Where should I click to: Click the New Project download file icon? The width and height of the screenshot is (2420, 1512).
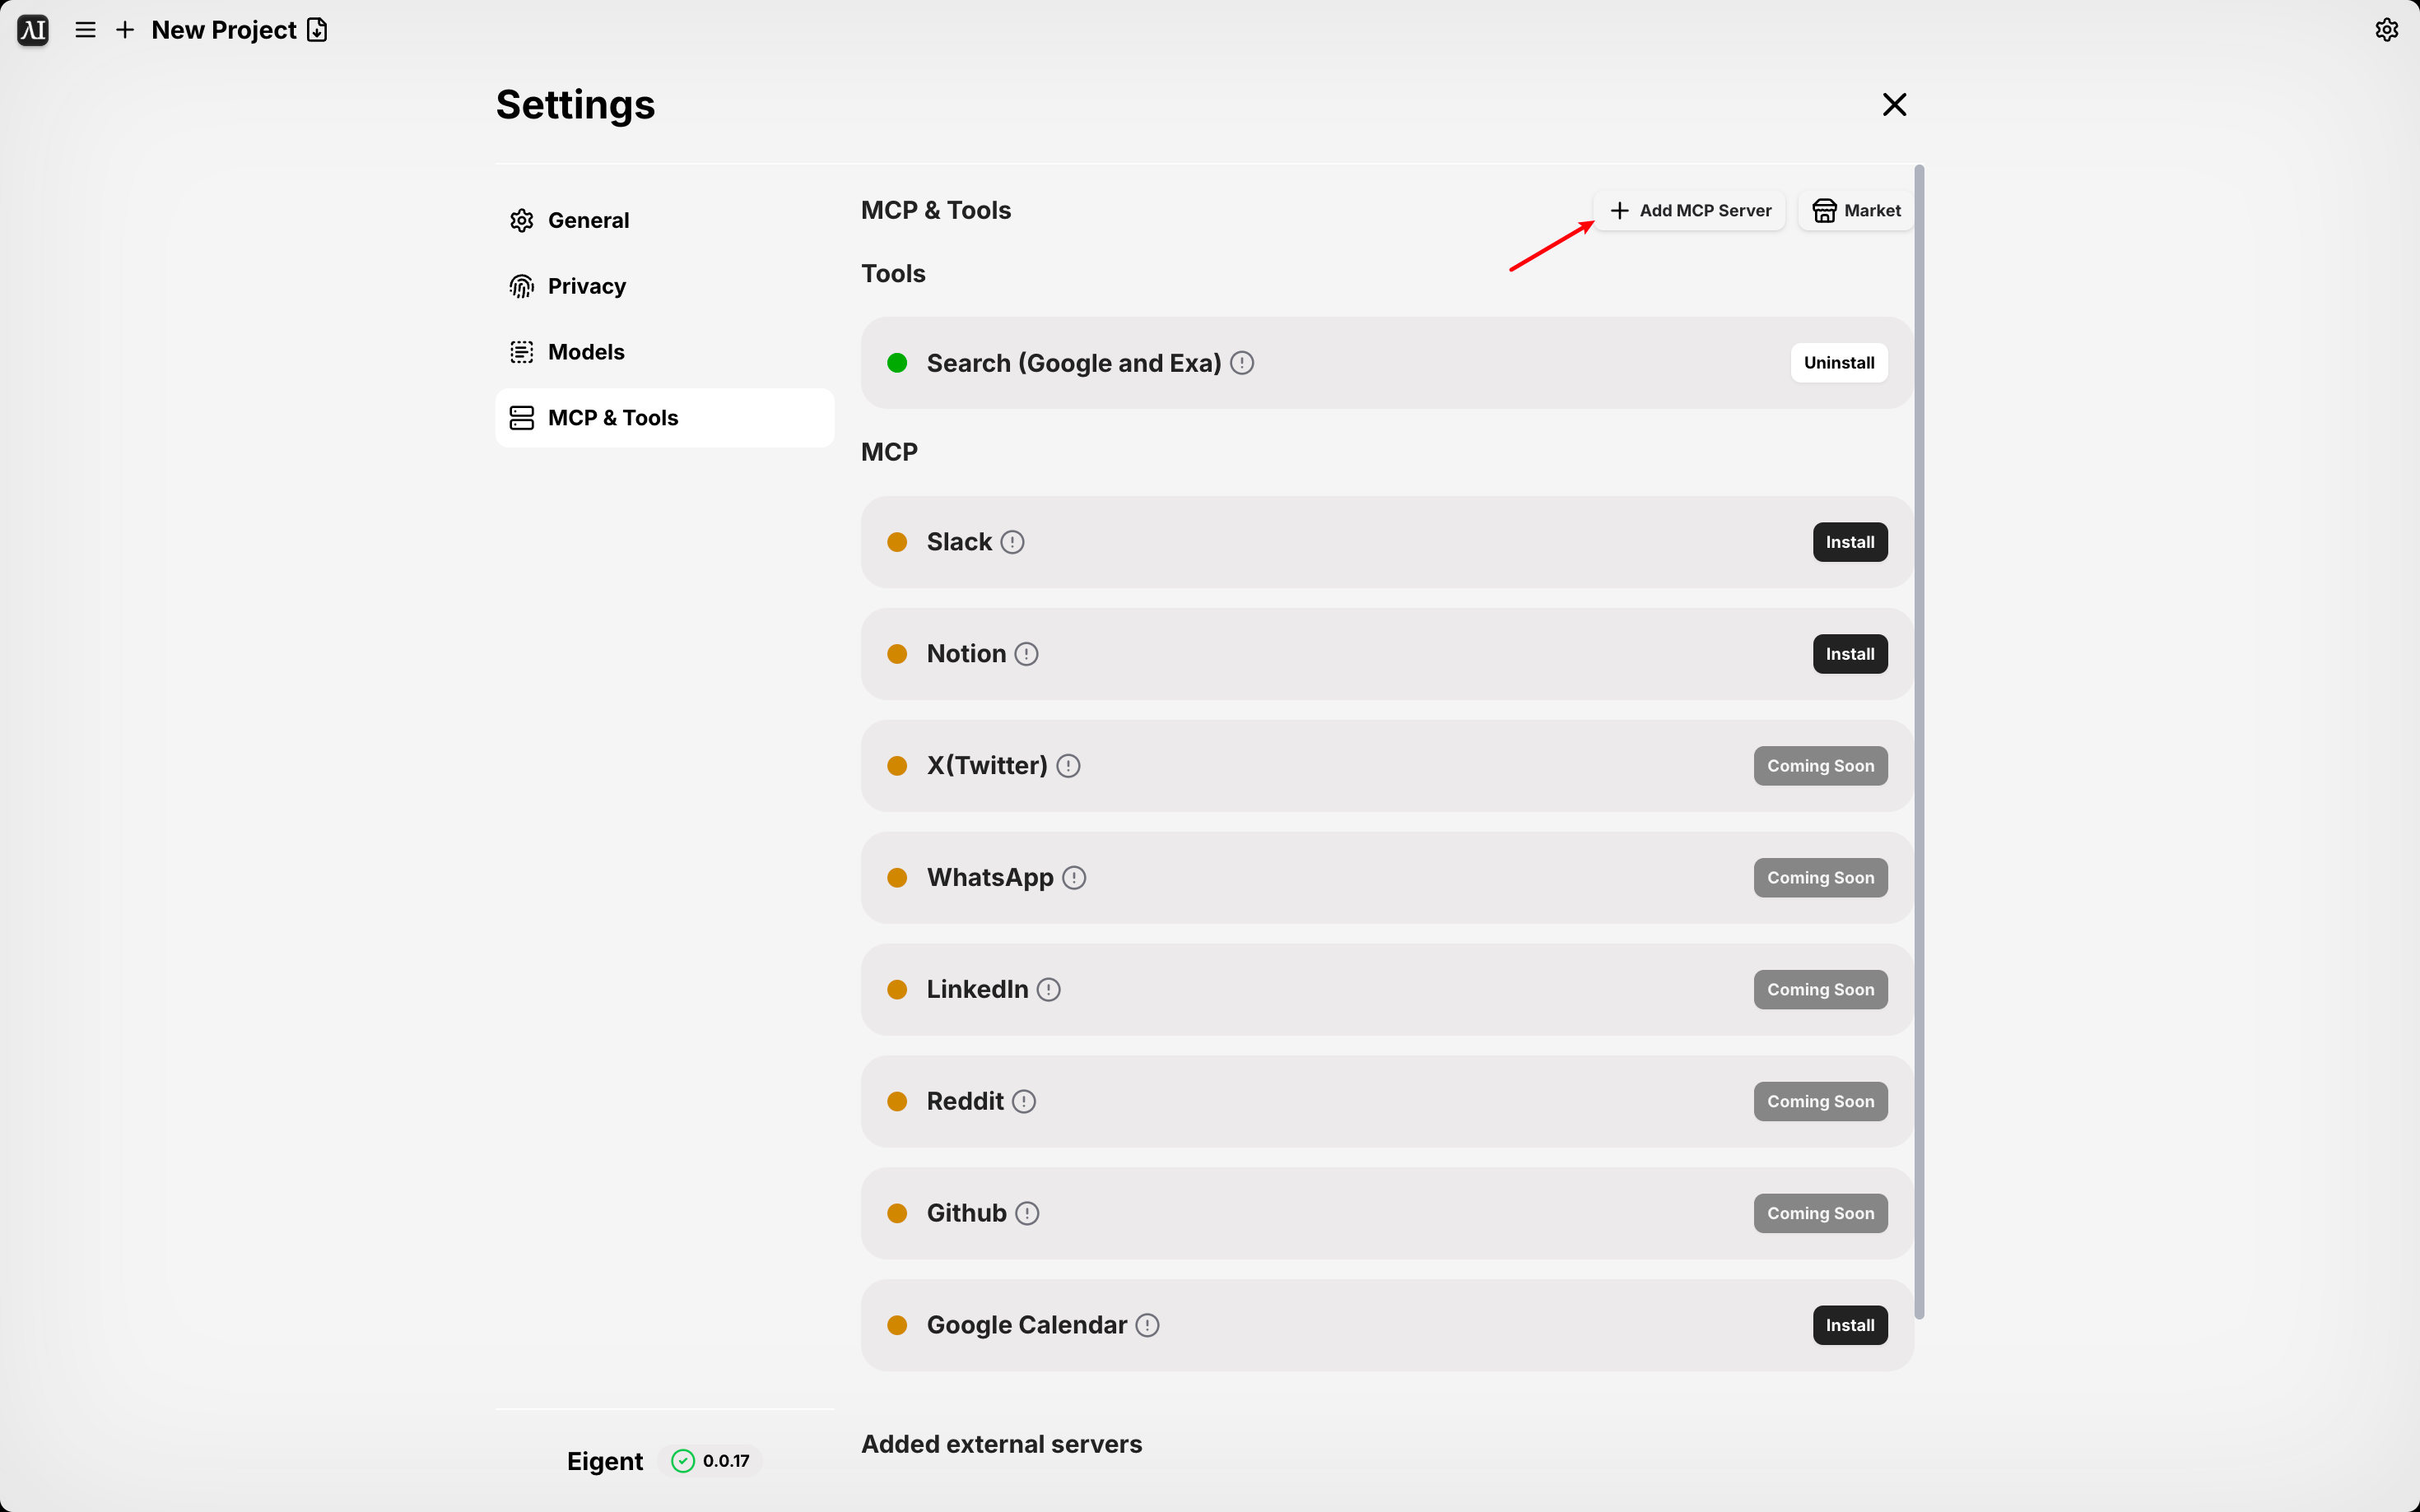click(317, 30)
